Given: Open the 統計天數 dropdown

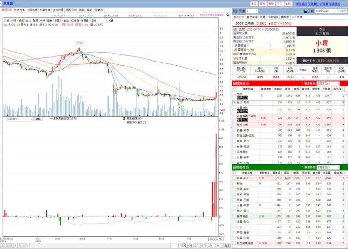Looking at the screenshot, I should pyautogui.click(x=252, y=11).
